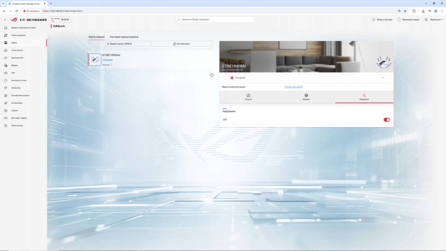Disable the LED toggle switch

[387, 120]
